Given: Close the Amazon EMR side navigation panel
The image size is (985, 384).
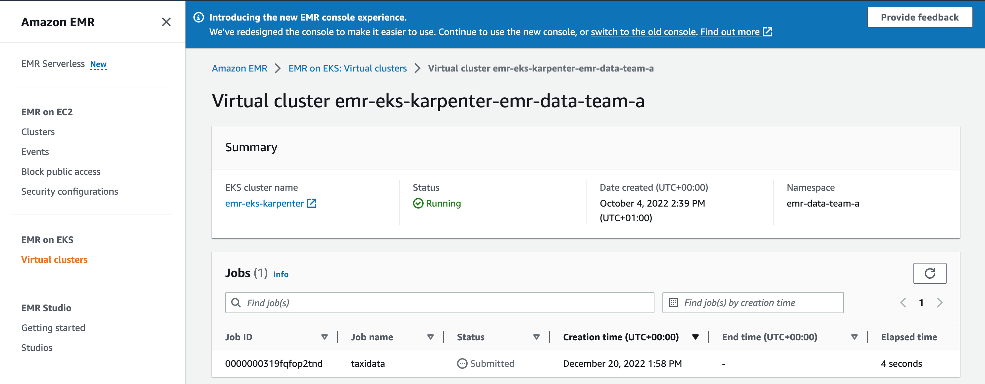Looking at the screenshot, I should click(166, 22).
